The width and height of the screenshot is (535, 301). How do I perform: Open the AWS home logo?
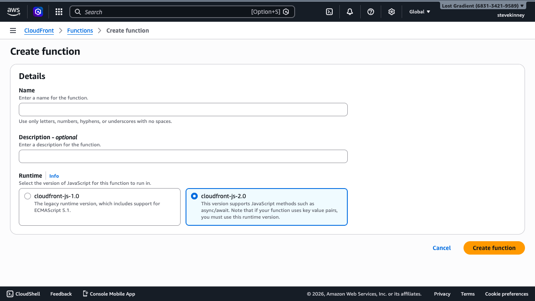point(13,12)
